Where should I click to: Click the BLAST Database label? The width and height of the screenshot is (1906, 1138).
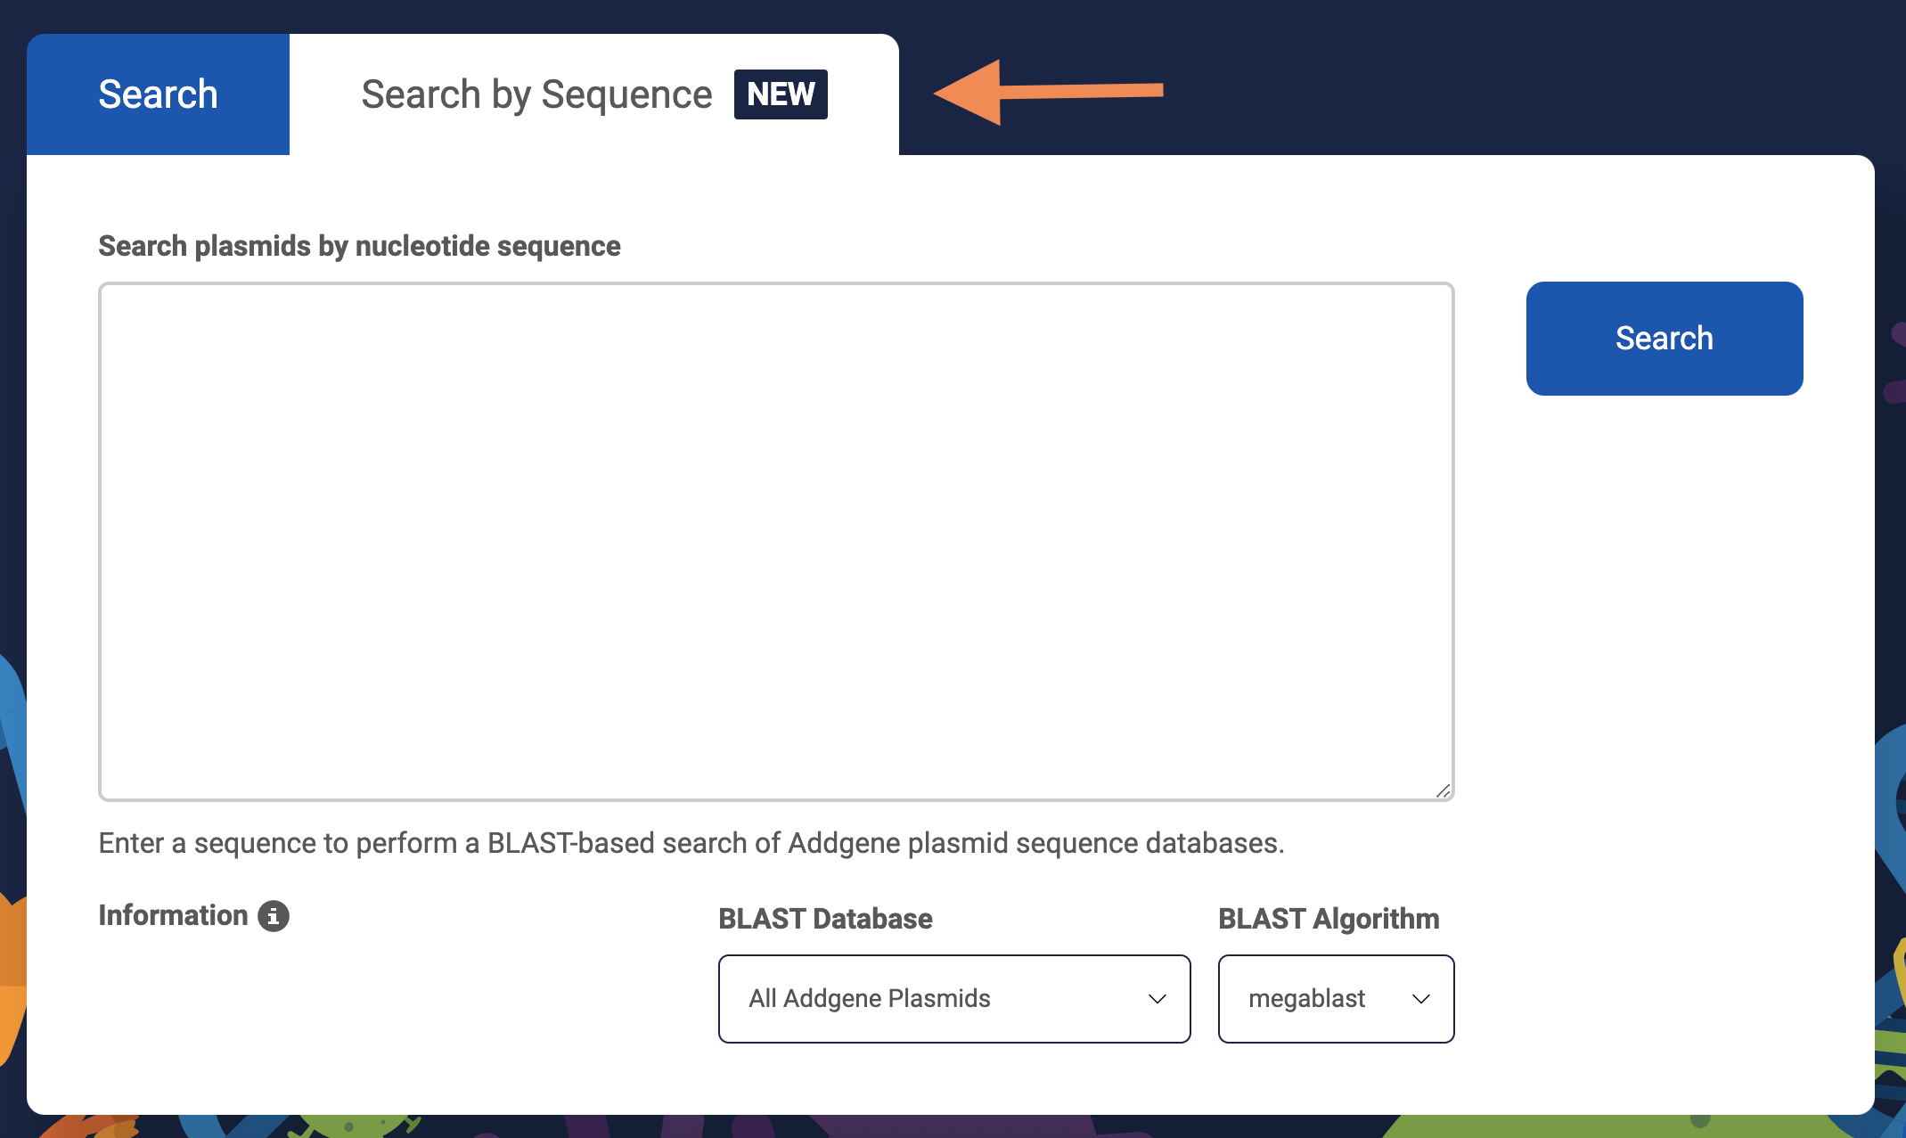825,919
